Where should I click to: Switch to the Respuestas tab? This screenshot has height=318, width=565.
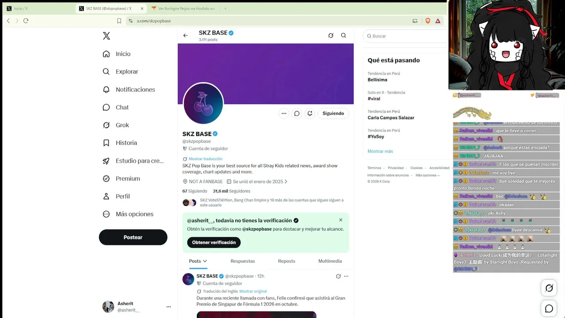[x=243, y=261]
